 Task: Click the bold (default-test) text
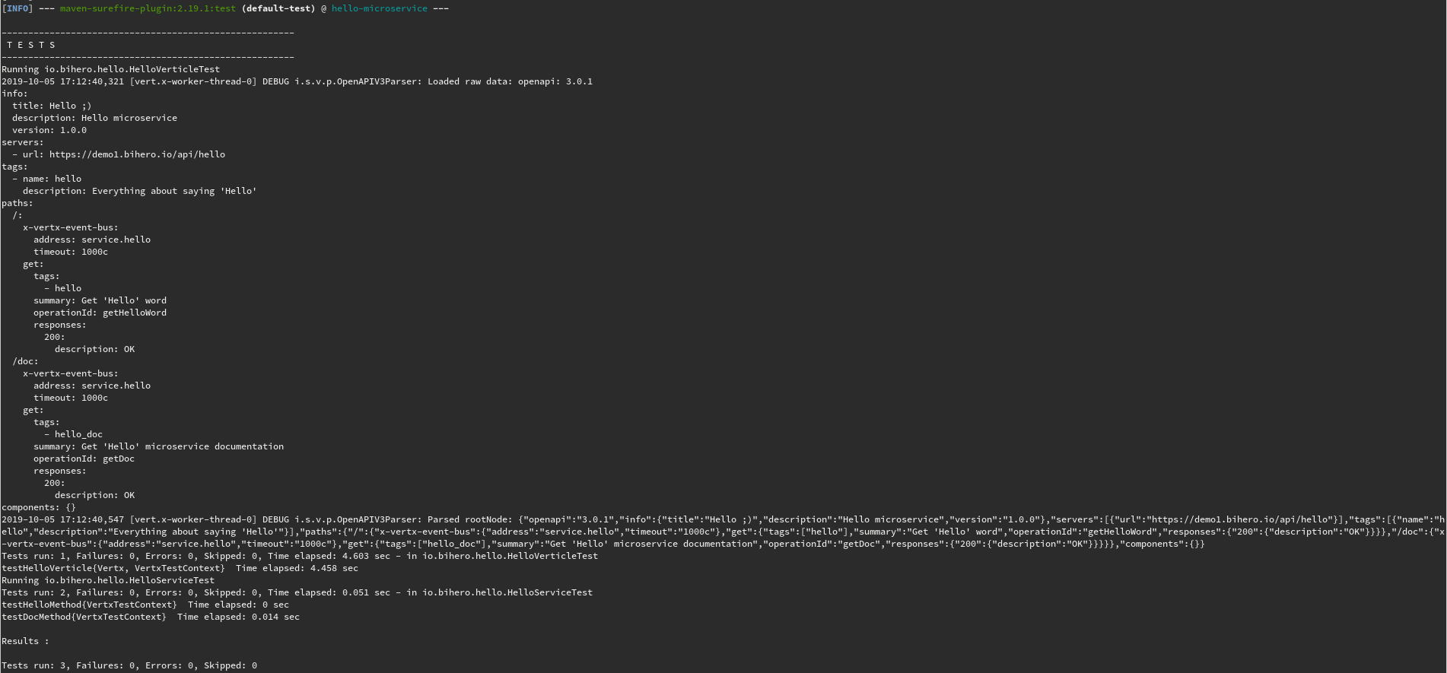pos(278,8)
